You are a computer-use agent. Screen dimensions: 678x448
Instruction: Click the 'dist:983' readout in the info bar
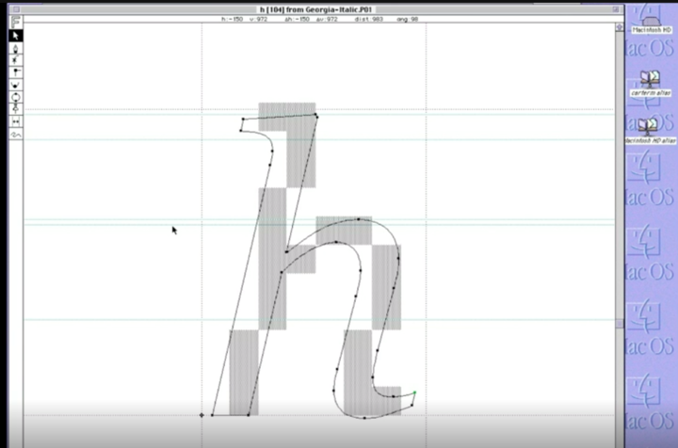coord(369,19)
